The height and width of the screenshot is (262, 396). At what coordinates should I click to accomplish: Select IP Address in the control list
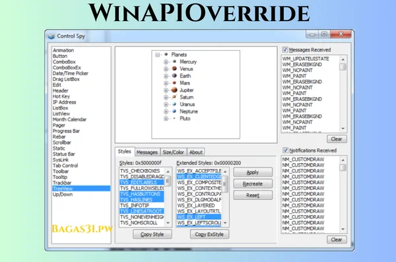(65, 102)
